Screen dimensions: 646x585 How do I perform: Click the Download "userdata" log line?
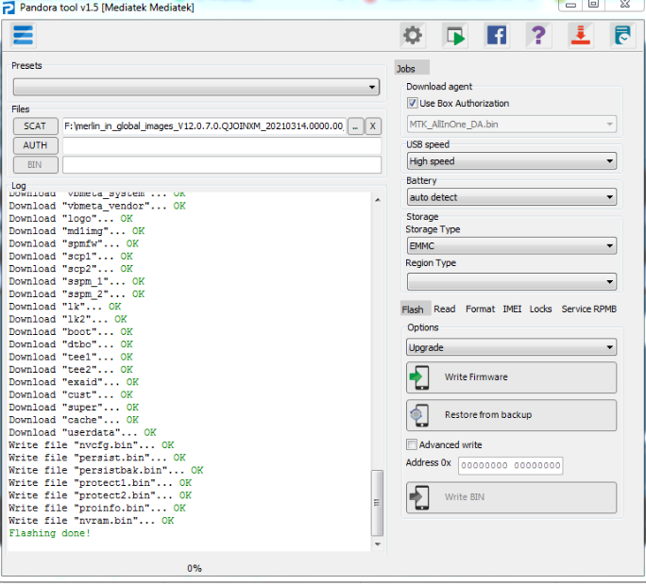82,433
